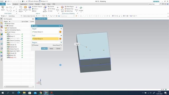Image resolution: width=169 pixels, height=95 pixels.
Task: Toggle checkbox for Extrude (5)
Action: coord(8,45)
